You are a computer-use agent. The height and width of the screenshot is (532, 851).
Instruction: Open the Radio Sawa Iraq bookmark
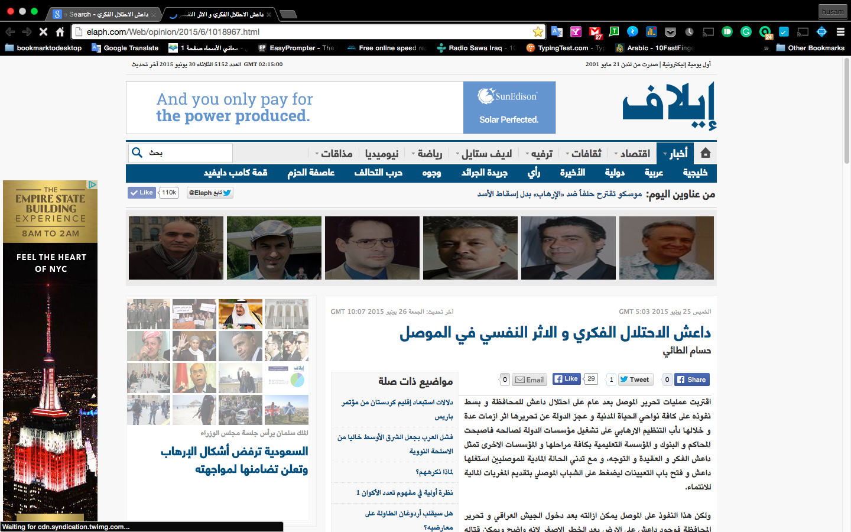476,48
